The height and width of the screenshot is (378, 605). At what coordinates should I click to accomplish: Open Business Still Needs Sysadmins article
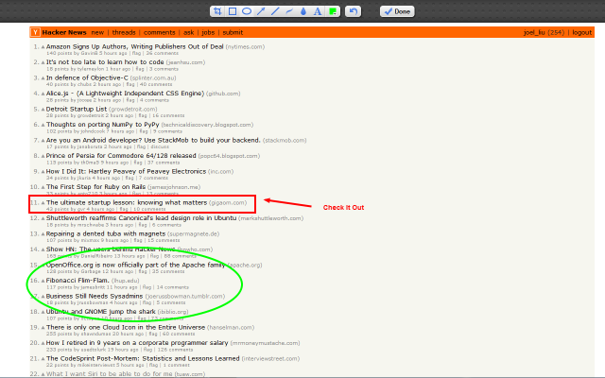click(x=95, y=296)
